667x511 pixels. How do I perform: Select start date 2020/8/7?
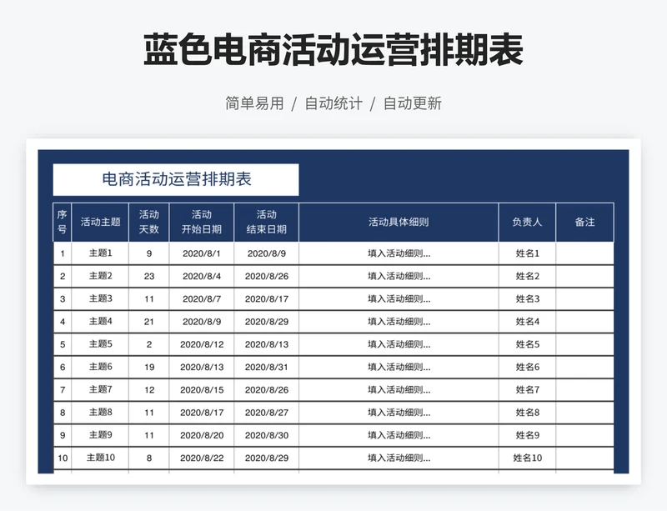(x=202, y=298)
